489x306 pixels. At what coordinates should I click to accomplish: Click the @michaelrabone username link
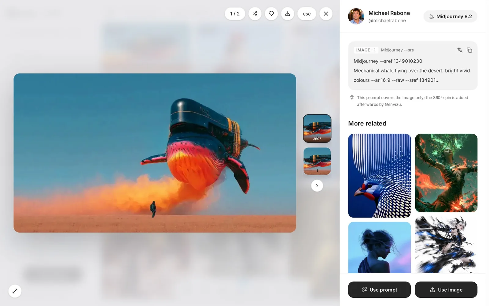(387, 21)
